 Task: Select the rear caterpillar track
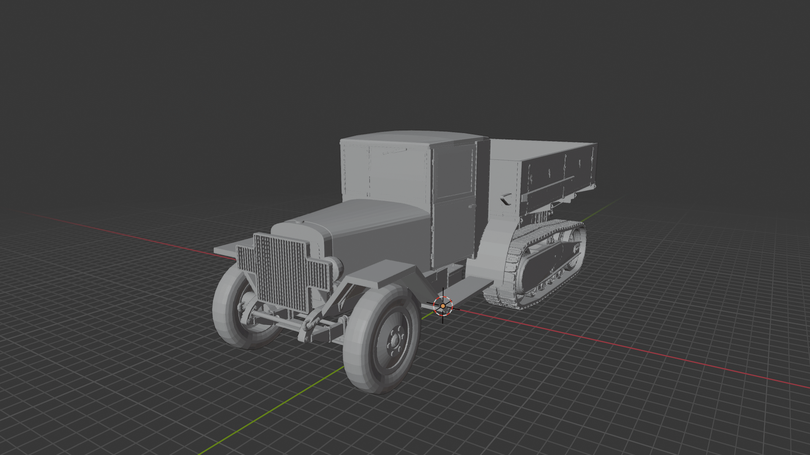click(x=536, y=264)
